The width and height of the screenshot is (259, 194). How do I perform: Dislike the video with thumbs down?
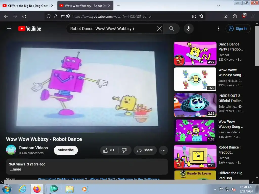coord(124,150)
